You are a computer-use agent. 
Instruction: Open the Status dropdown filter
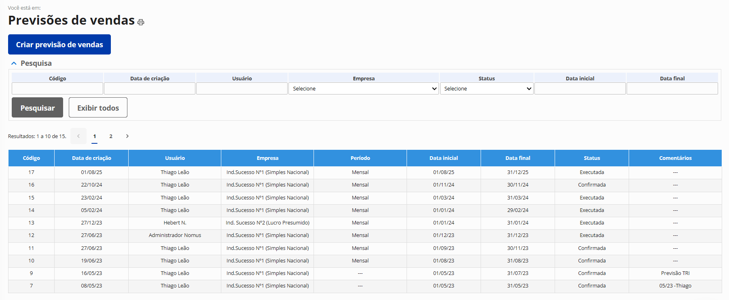486,88
